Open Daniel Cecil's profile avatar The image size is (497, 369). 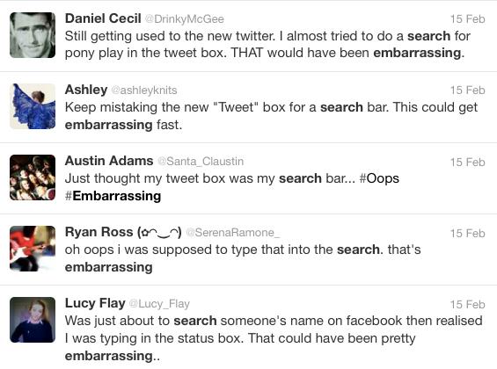click(33, 35)
